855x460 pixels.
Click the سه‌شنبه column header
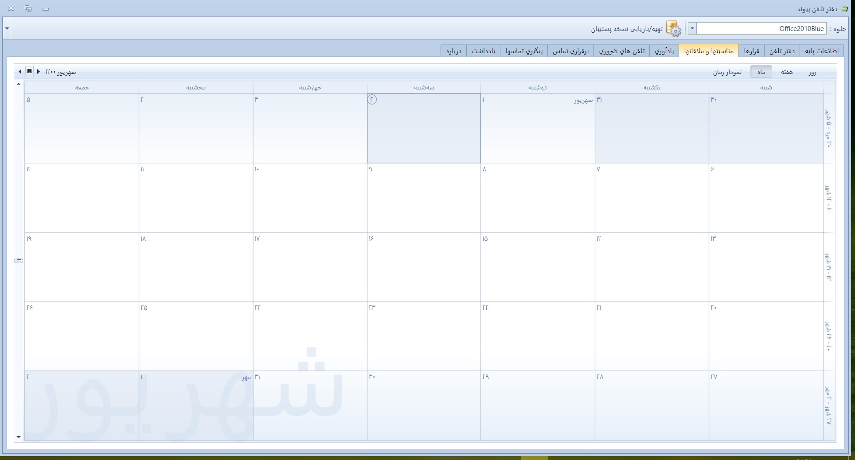(x=424, y=87)
